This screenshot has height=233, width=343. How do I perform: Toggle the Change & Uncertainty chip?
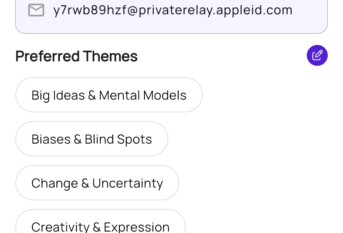coord(97,183)
